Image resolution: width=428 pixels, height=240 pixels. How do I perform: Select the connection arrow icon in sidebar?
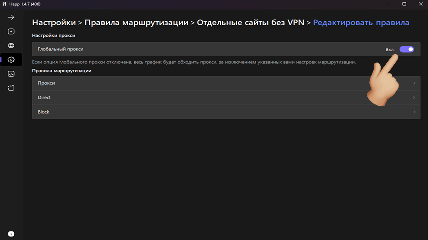(11, 17)
